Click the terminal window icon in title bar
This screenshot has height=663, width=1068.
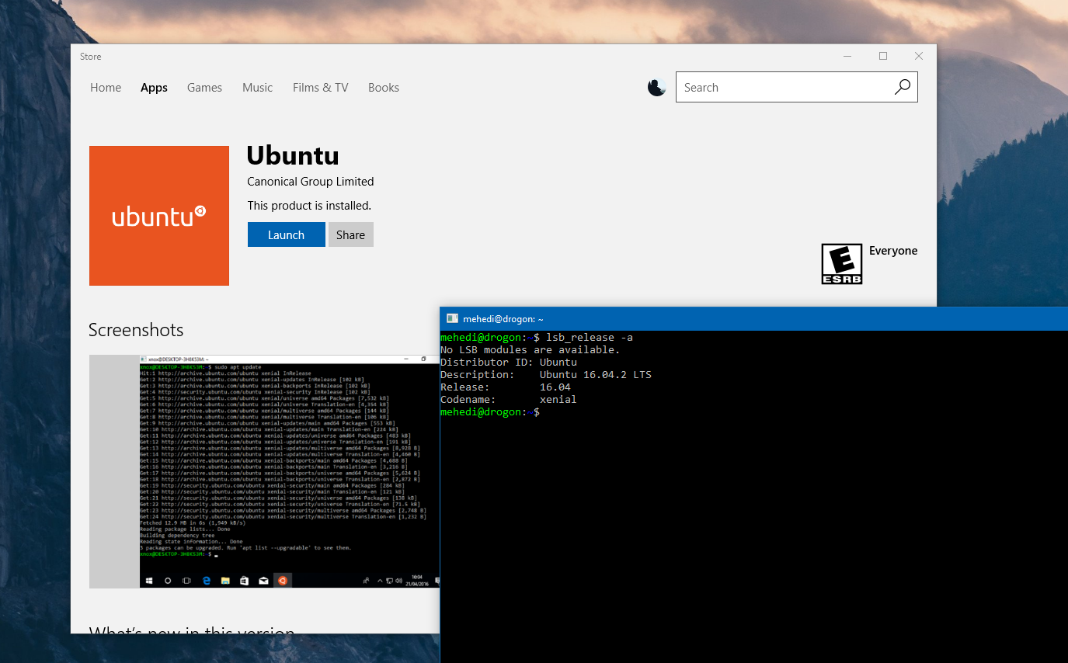(x=452, y=318)
